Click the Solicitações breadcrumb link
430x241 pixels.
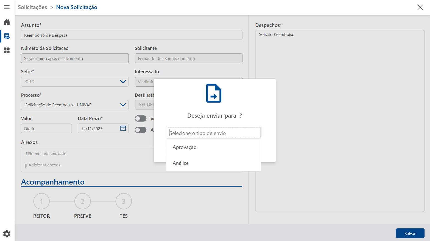tap(32, 7)
